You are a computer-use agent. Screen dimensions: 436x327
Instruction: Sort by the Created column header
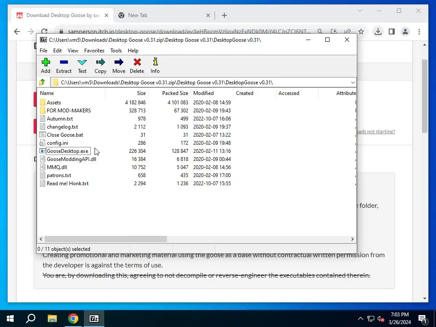coord(255,93)
